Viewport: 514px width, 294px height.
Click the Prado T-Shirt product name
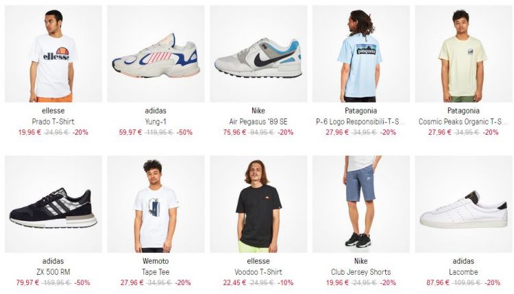pyautogui.click(x=53, y=122)
